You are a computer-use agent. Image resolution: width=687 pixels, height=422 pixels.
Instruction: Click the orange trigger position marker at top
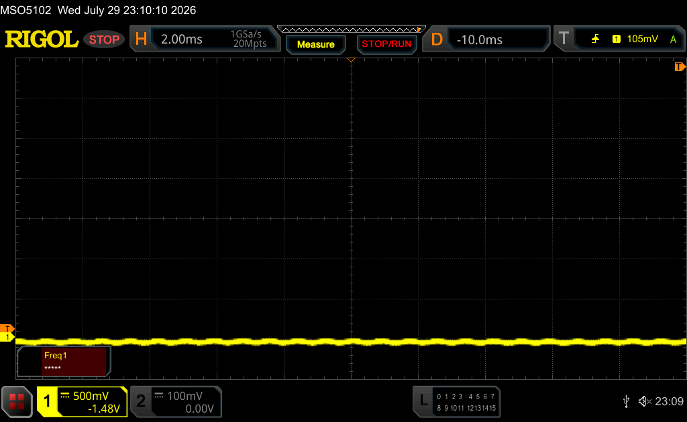(351, 60)
